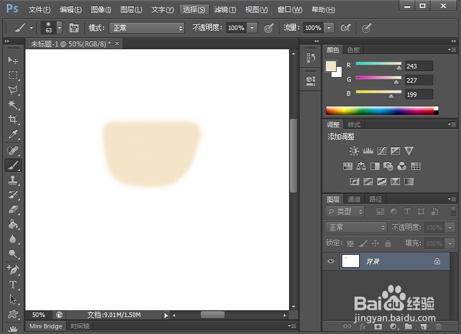This screenshot has height=334, width=461.
Task: Add Color Balance adjustment
Action: [x=361, y=166]
